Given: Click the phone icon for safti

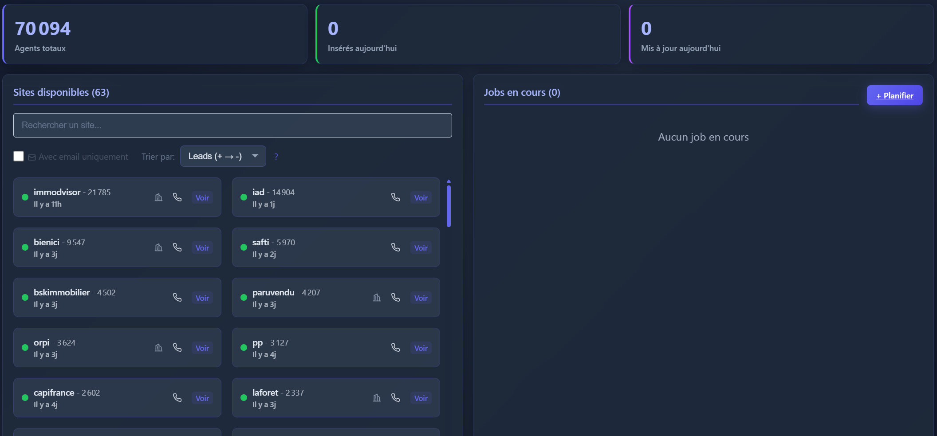Looking at the screenshot, I should [396, 247].
